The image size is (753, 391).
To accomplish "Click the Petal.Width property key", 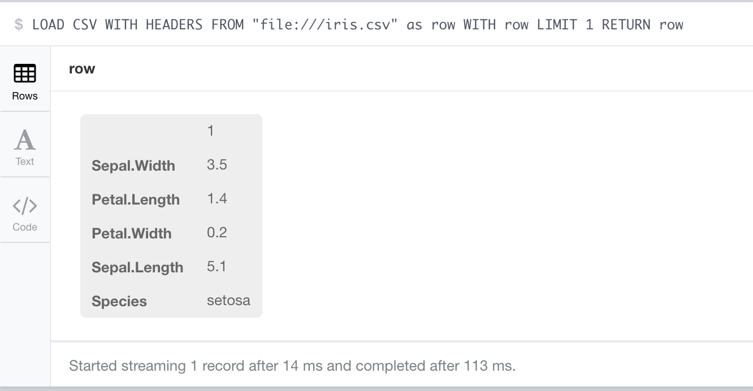I will (132, 233).
